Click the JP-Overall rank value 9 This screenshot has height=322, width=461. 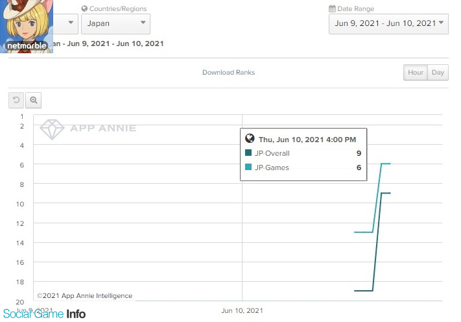[x=359, y=153]
